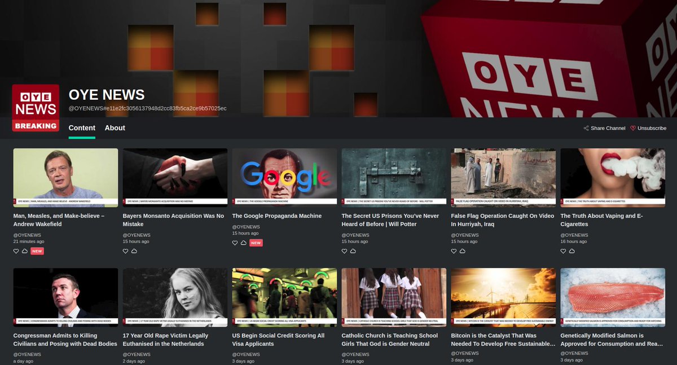Viewport: 677px width, 365px height.
Task: Open 'Man, Measles, and Make-believe' title link
Action: click(x=59, y=220)
